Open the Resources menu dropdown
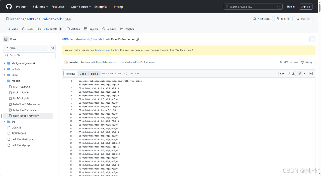The image size is (321, 176). [59, 7]
